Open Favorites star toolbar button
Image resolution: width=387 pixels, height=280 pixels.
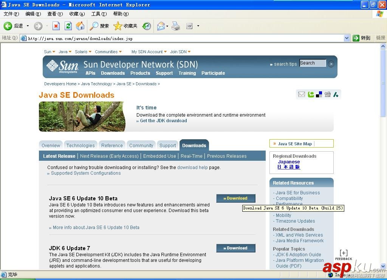pyautogui.click(x=125, y=26)
